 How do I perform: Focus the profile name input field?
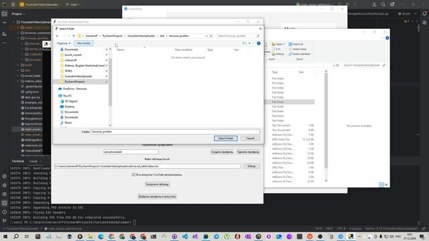point(131,152)
